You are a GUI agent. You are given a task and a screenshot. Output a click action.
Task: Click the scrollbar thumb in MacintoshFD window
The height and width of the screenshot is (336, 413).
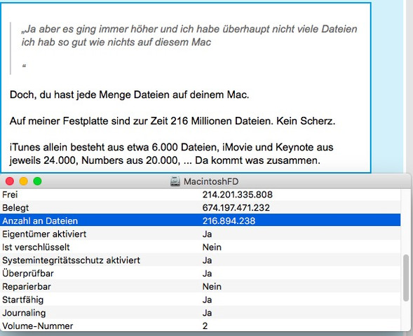(x=406, y=278)
